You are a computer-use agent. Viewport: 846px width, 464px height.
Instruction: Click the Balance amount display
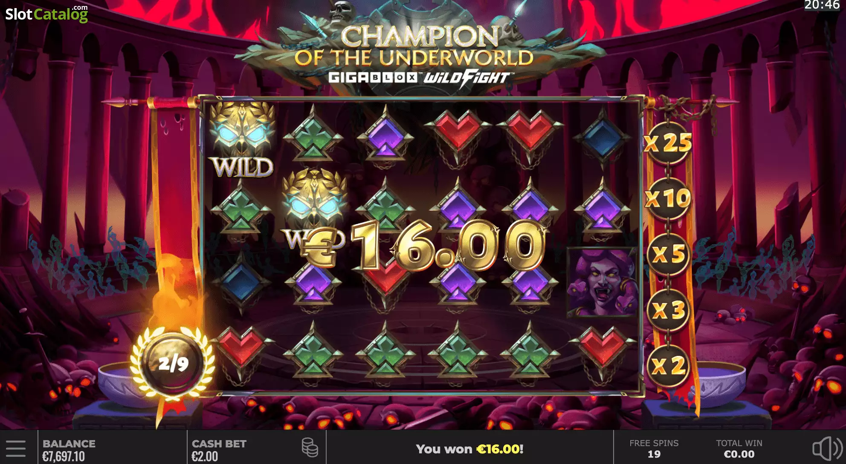[x=69, y=450]
